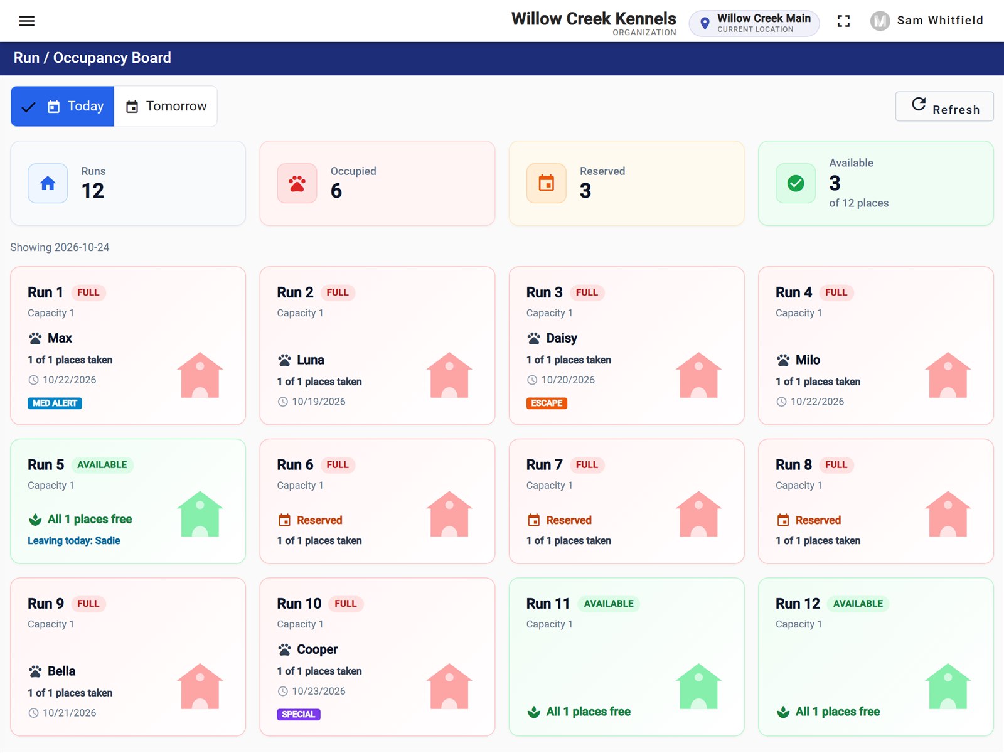The width and height of the screenshot is (1004, 753).
Task: Click the paw icon beside Luna
Action: 284,360
